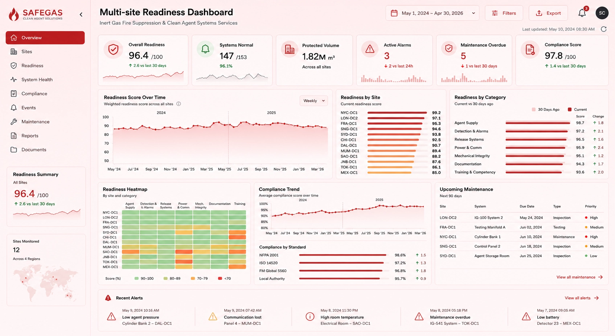615x336 pixels.
Task: Click the world map of monitored sites
Action: (45, 283)
